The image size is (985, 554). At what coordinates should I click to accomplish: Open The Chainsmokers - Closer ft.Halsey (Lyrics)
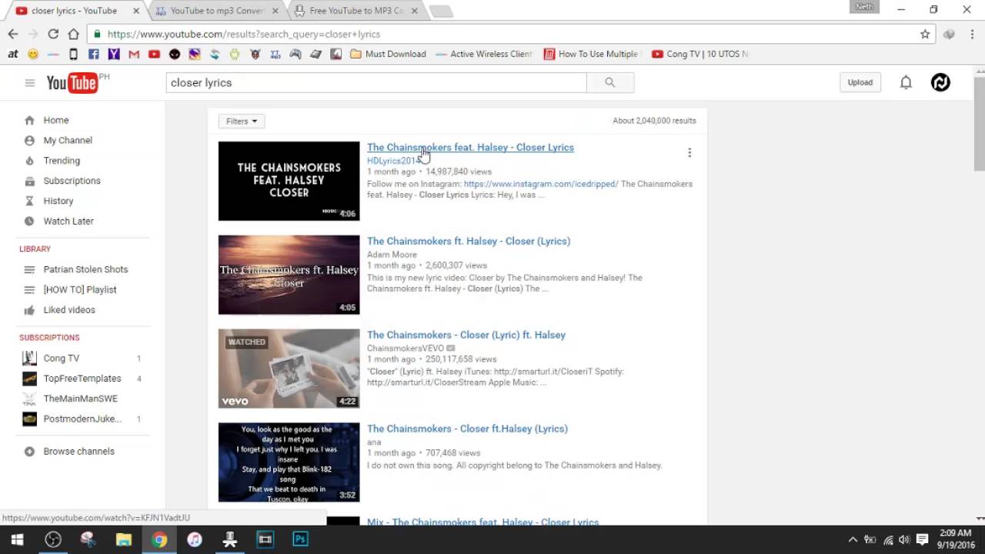(467, 429)
